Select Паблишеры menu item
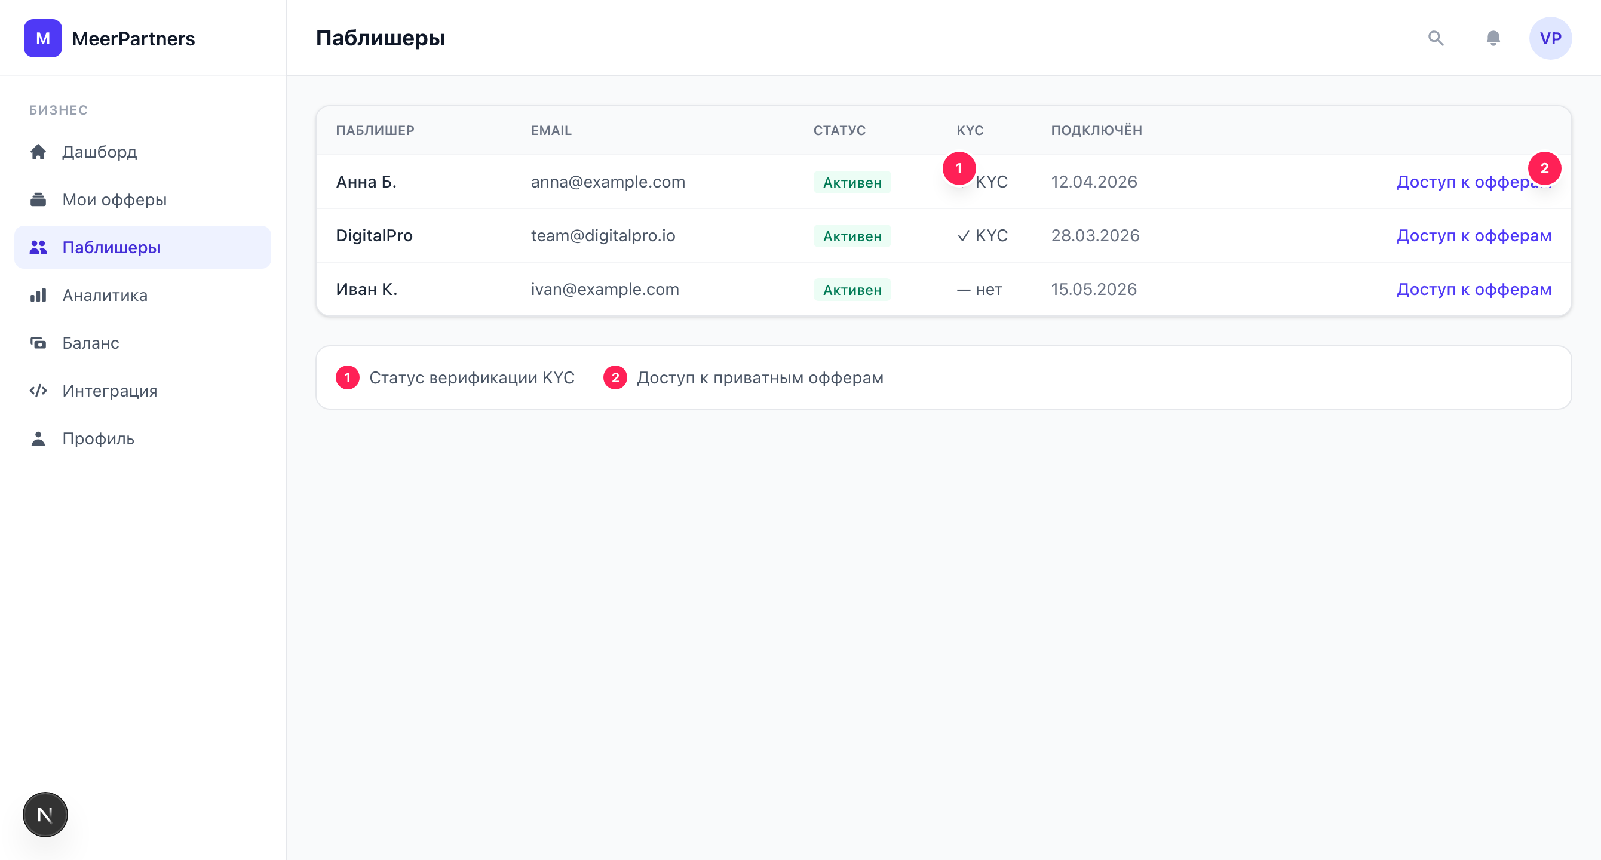The image size is (1601, 860). 143,247
